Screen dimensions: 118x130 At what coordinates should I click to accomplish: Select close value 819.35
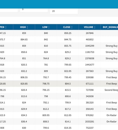(x=68, y=128)
